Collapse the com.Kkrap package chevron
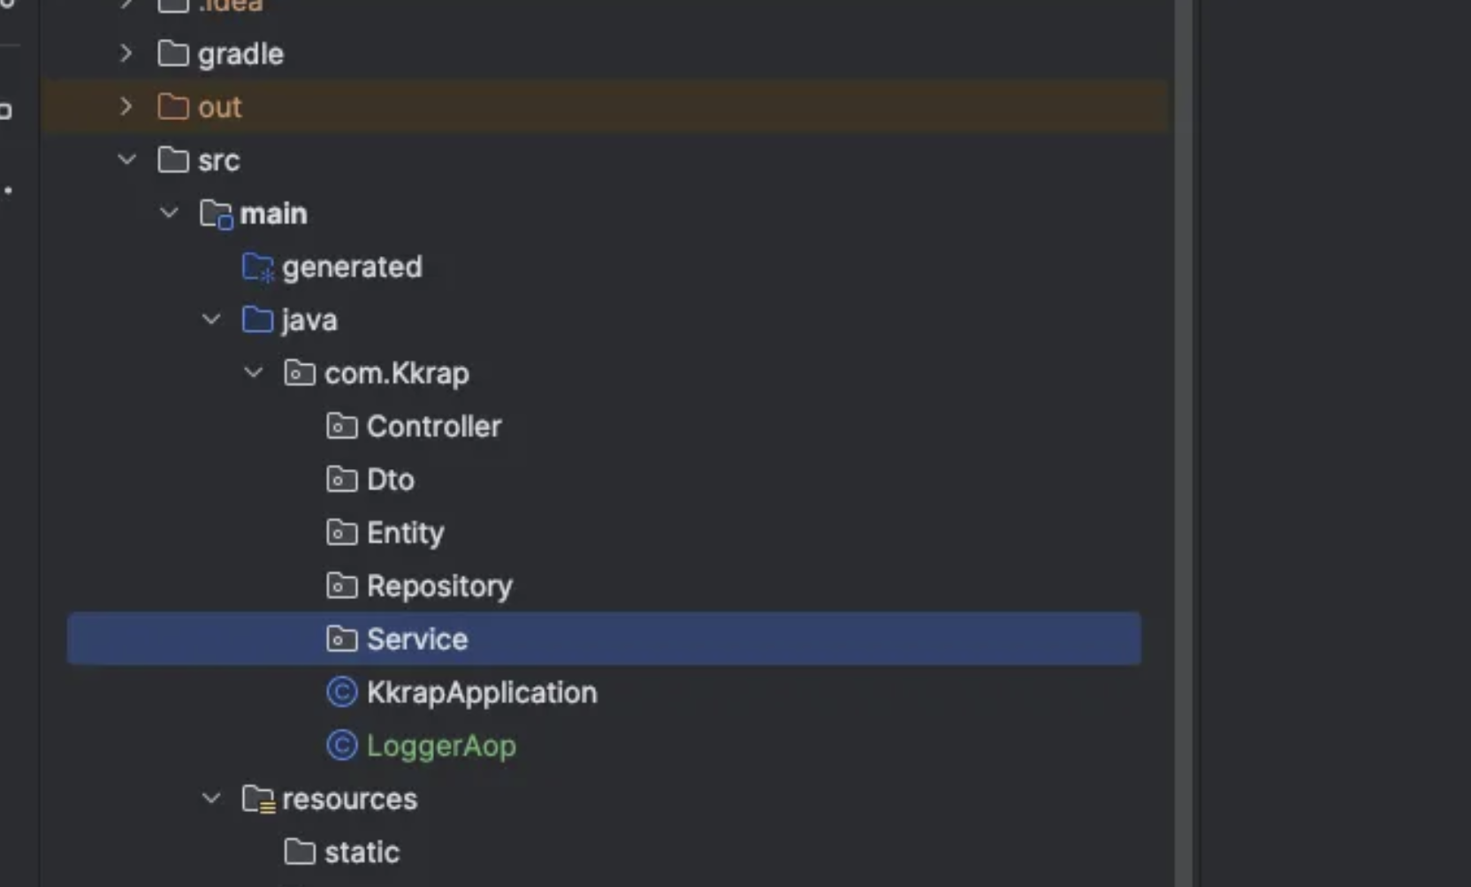The height and width of the screenshot is (887, 1471). coord(254,373)
